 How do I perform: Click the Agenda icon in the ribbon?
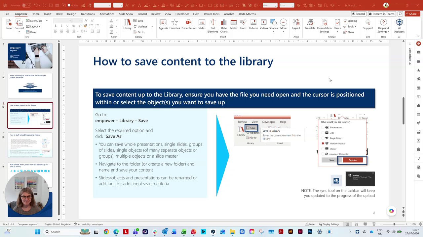click(163, 25)
